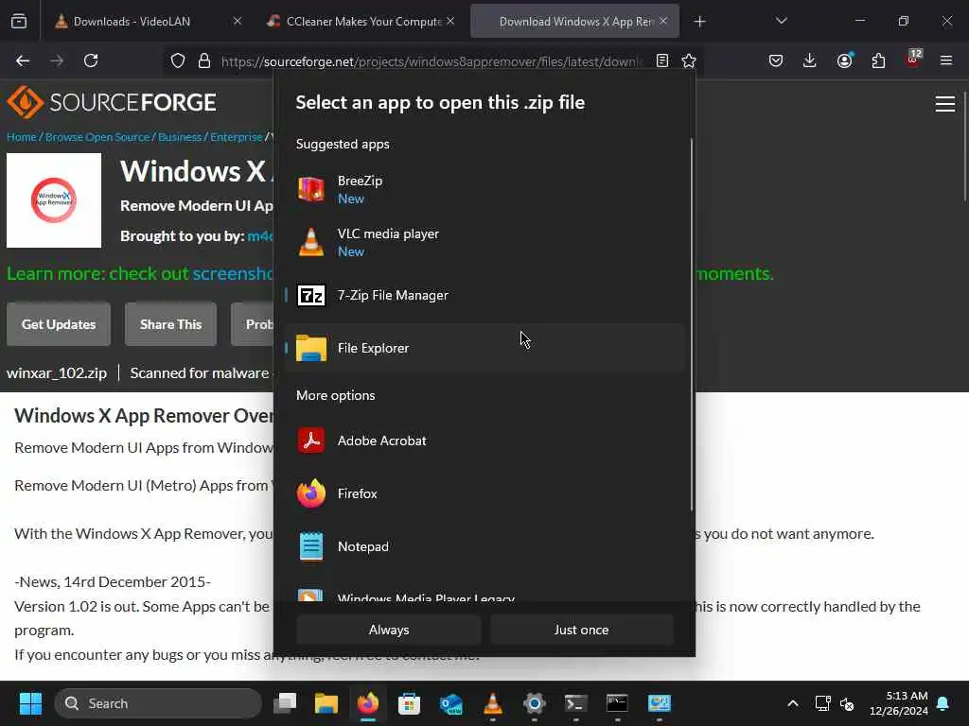Open Settings gear in taskbar
This screenshot has height=726, width=969.
click(x=534, y=703)
